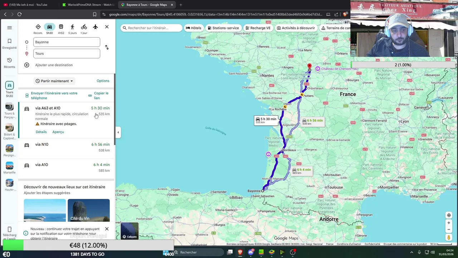The image size is (458, 258).
Task: Click the browser address bar URL
Action: pyautogui.click(x=216, y=14)
